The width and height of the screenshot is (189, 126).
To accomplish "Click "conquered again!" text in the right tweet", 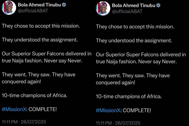I will point(116,82).
